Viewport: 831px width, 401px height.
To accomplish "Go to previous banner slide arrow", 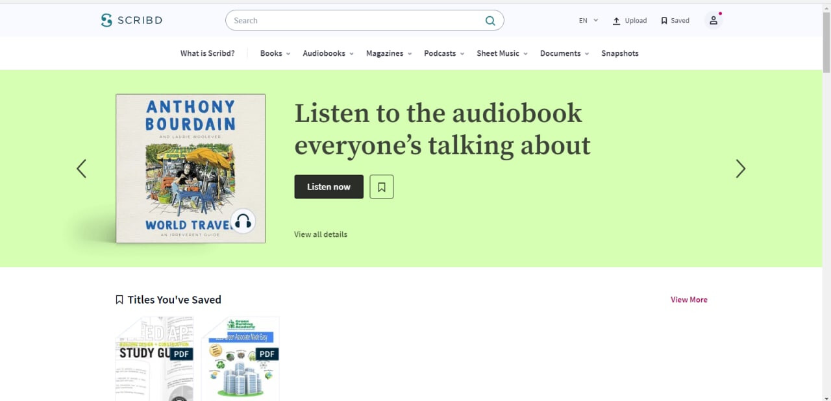I will tap(81, 169).
